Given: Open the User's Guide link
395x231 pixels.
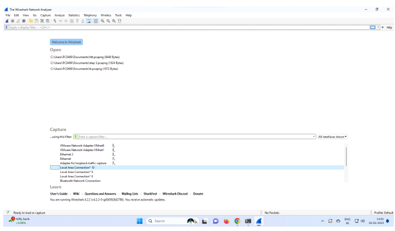Looking at the screenshot, I should (x=59, y=194).
